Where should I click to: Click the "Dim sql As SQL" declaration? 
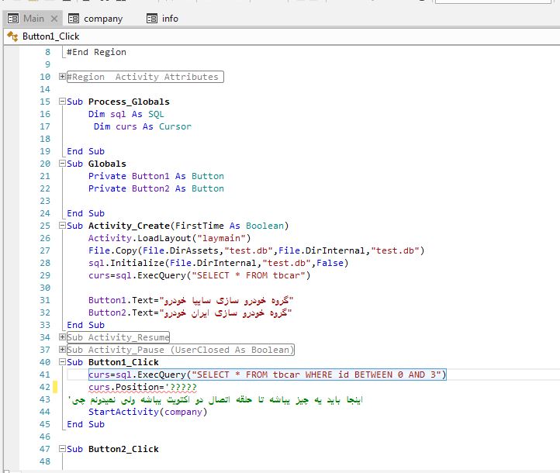[126, 114]
